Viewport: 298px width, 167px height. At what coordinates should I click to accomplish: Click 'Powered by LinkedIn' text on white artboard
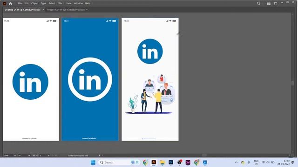tap(29, 138)
